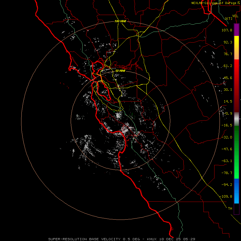Image resolution: width=241 pixels, height=241 pixels.
Task: Click the -94.2 scale value
Action: (x=227, y=185)
